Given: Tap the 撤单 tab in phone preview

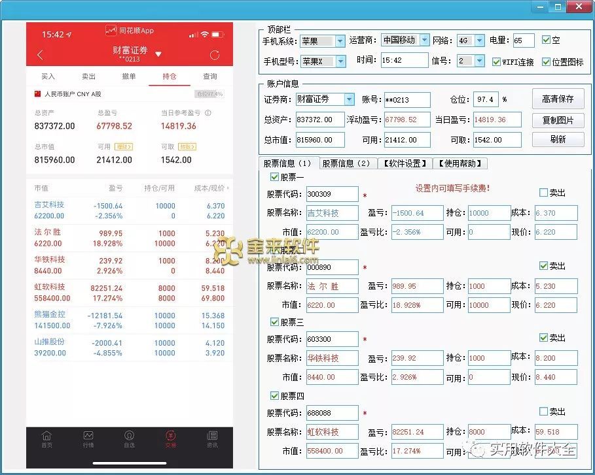Looking at the screenshot, I should click(x=129, y=76).
